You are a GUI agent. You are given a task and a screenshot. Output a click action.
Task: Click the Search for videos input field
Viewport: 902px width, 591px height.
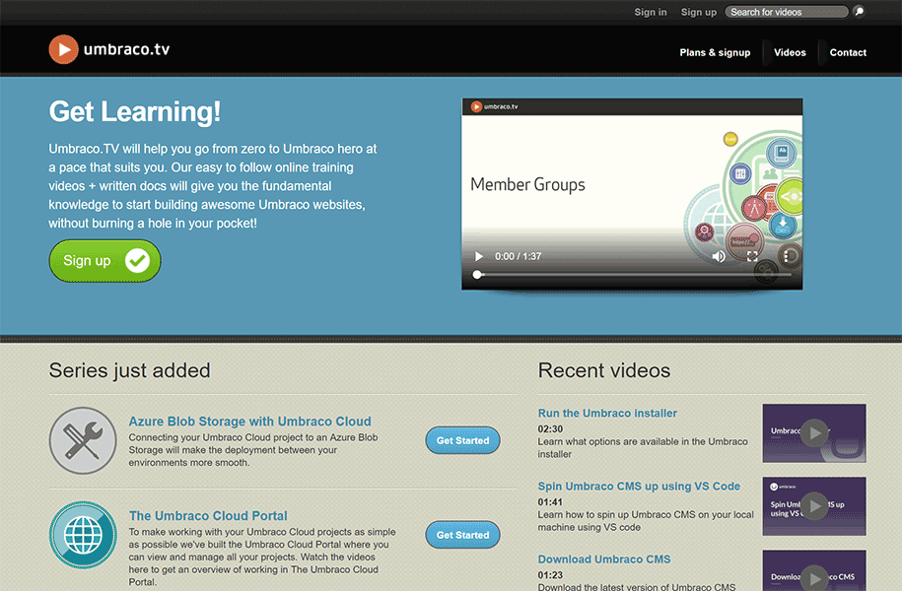(786, 11)
